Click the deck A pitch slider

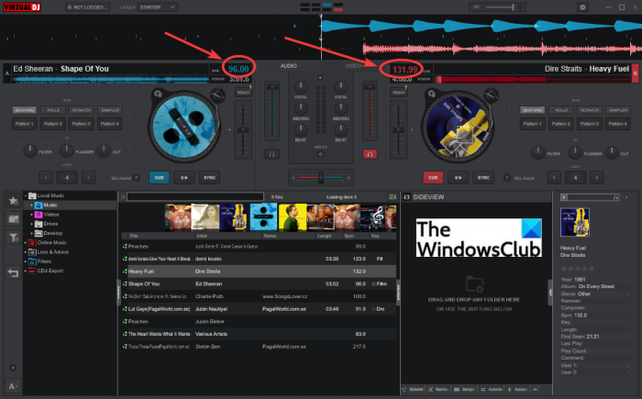tap(243, 130)
